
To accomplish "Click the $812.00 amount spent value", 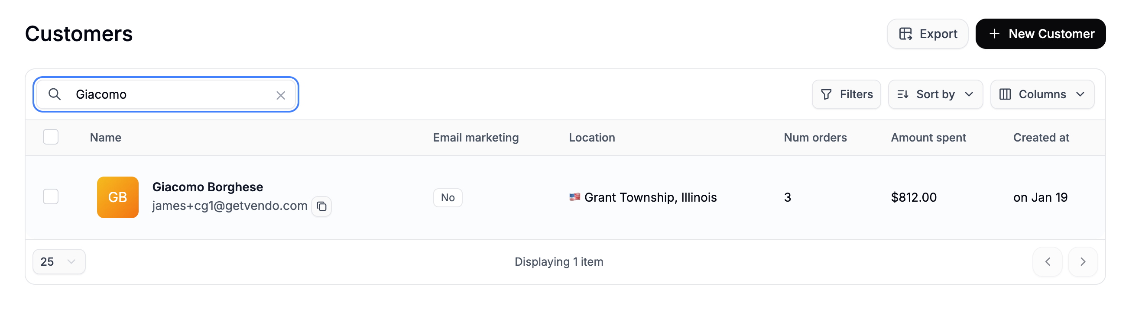I will pyautogui.click(x=913, y=197).
